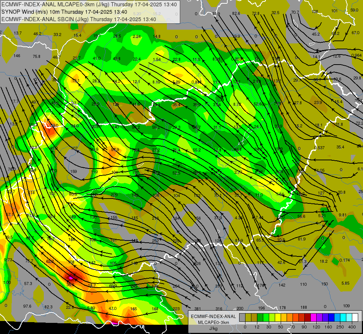Select the MLCAPE0-3km title line in header

coord(89,4)
